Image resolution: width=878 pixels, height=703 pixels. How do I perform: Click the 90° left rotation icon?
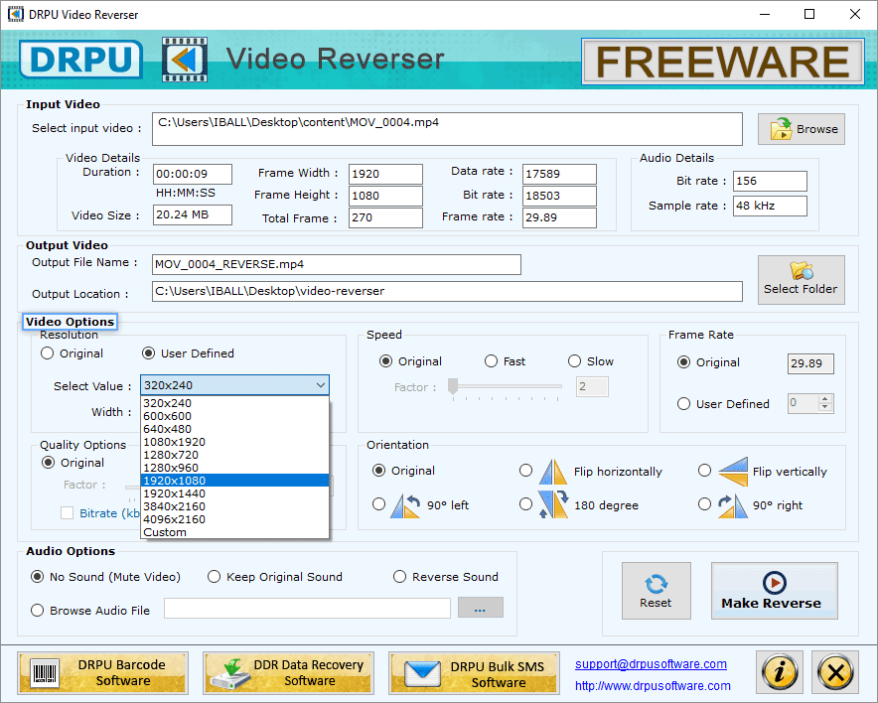(x=405, y=505)
